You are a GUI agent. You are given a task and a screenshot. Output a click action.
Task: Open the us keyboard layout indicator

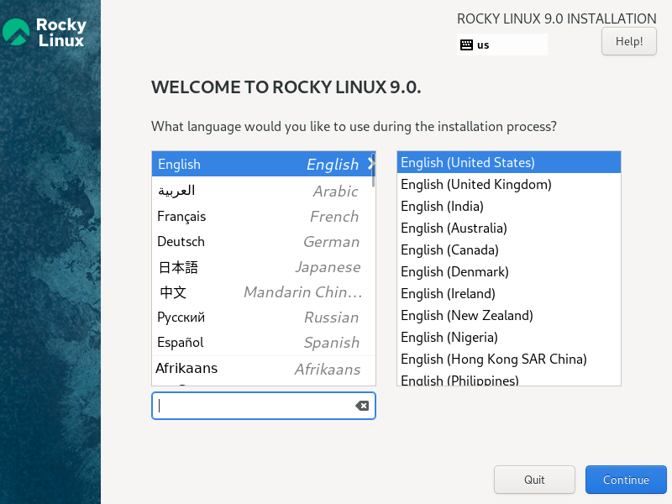coord(501,45)
